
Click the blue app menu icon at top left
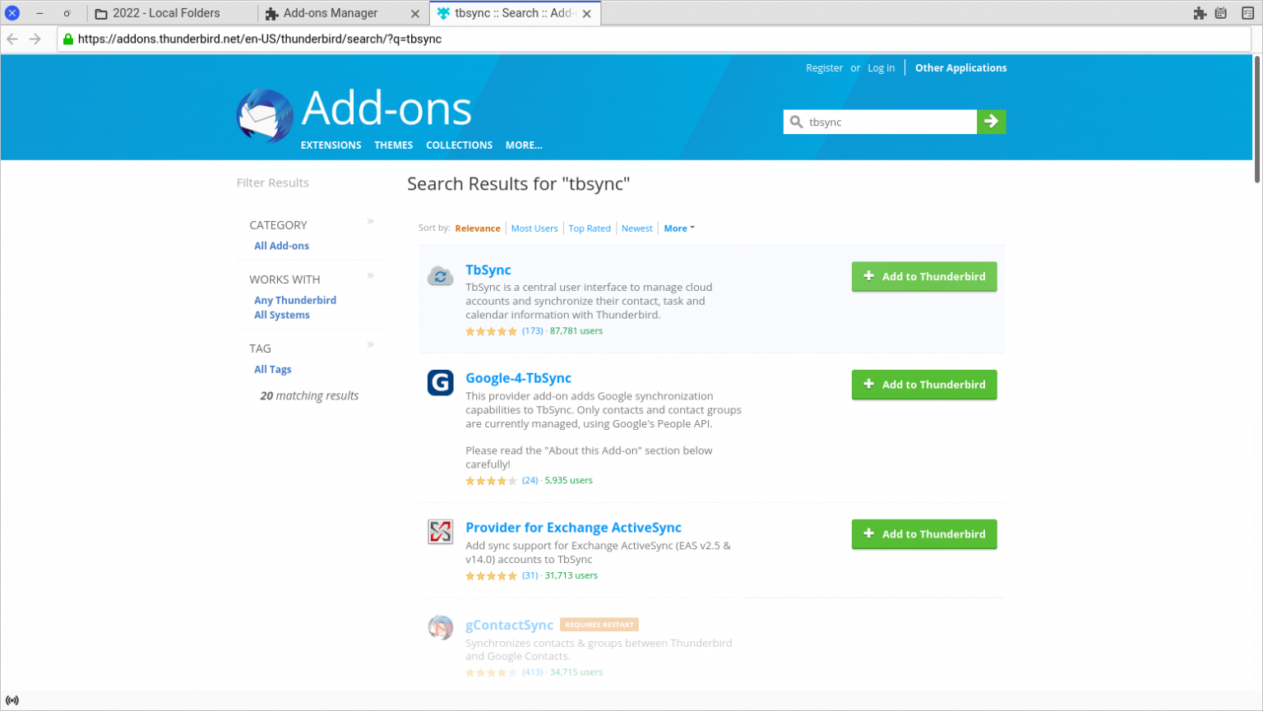pyautogui.click(x=12, y=13)
